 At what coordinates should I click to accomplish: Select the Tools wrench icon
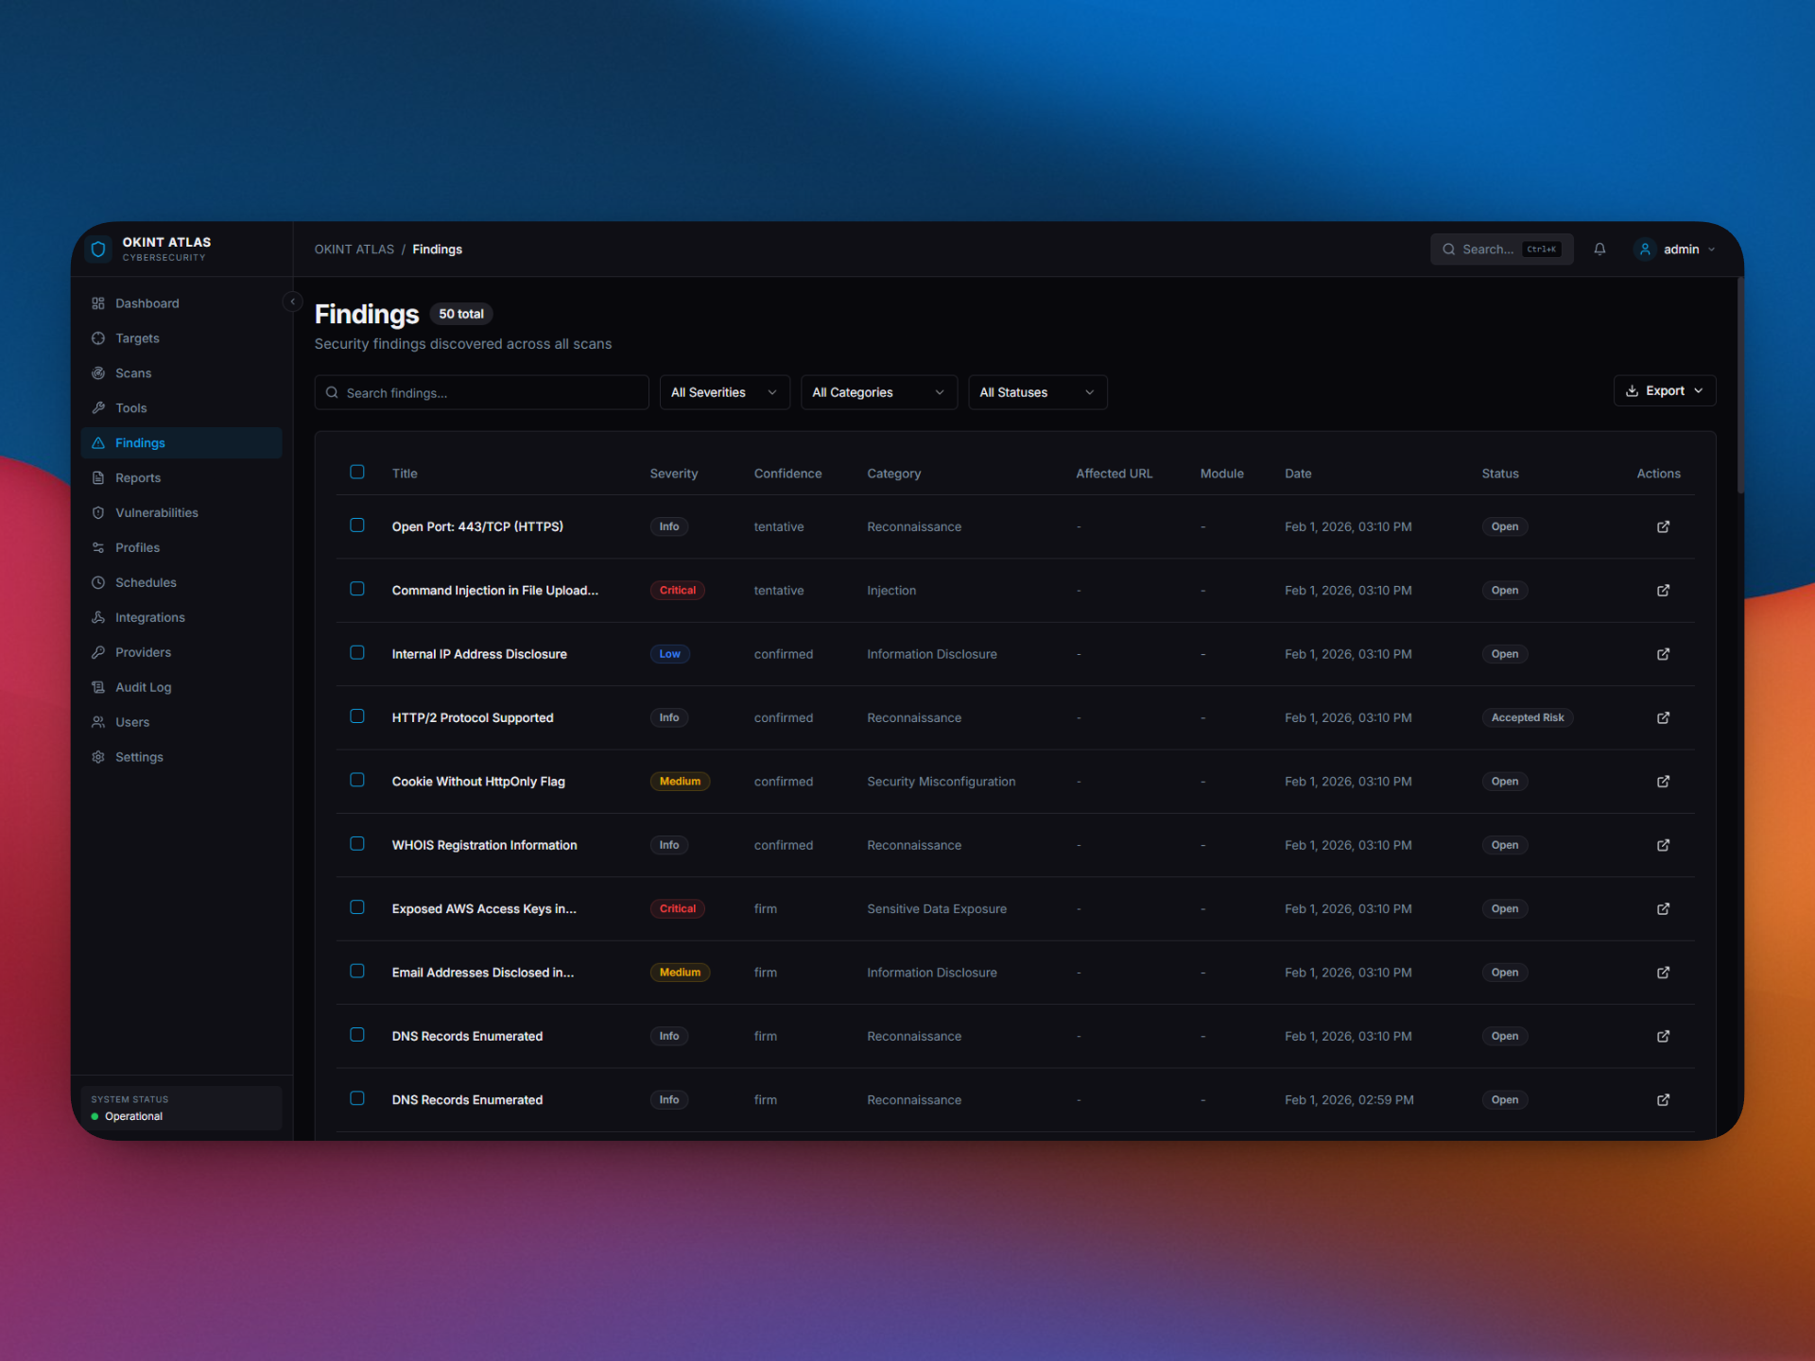pos(98,407)
